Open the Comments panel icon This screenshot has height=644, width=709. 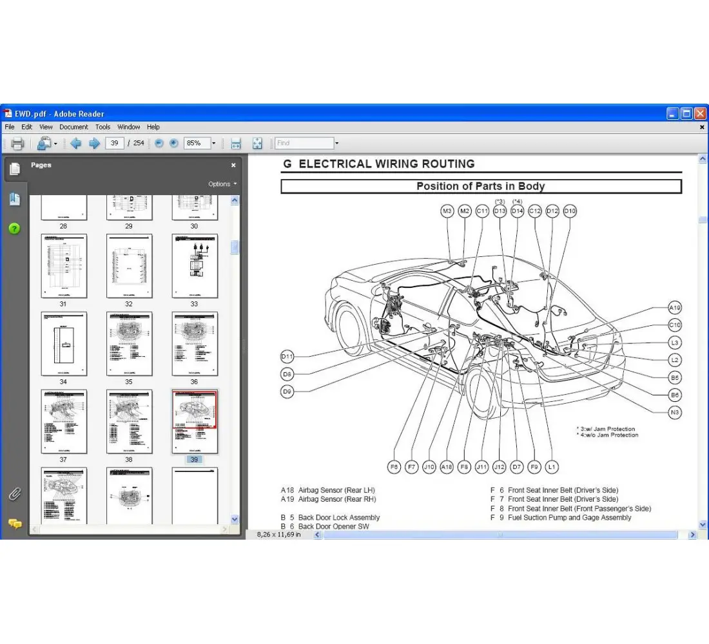(x=15, y=524)
